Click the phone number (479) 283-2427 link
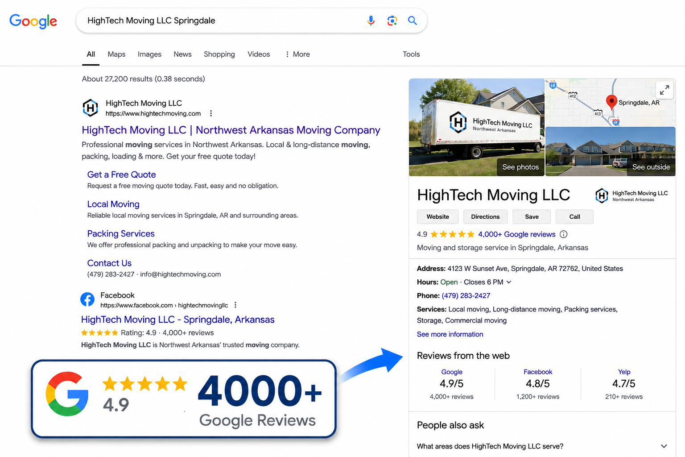This screenshot has height=457, width=685. (x=466, y=295)
